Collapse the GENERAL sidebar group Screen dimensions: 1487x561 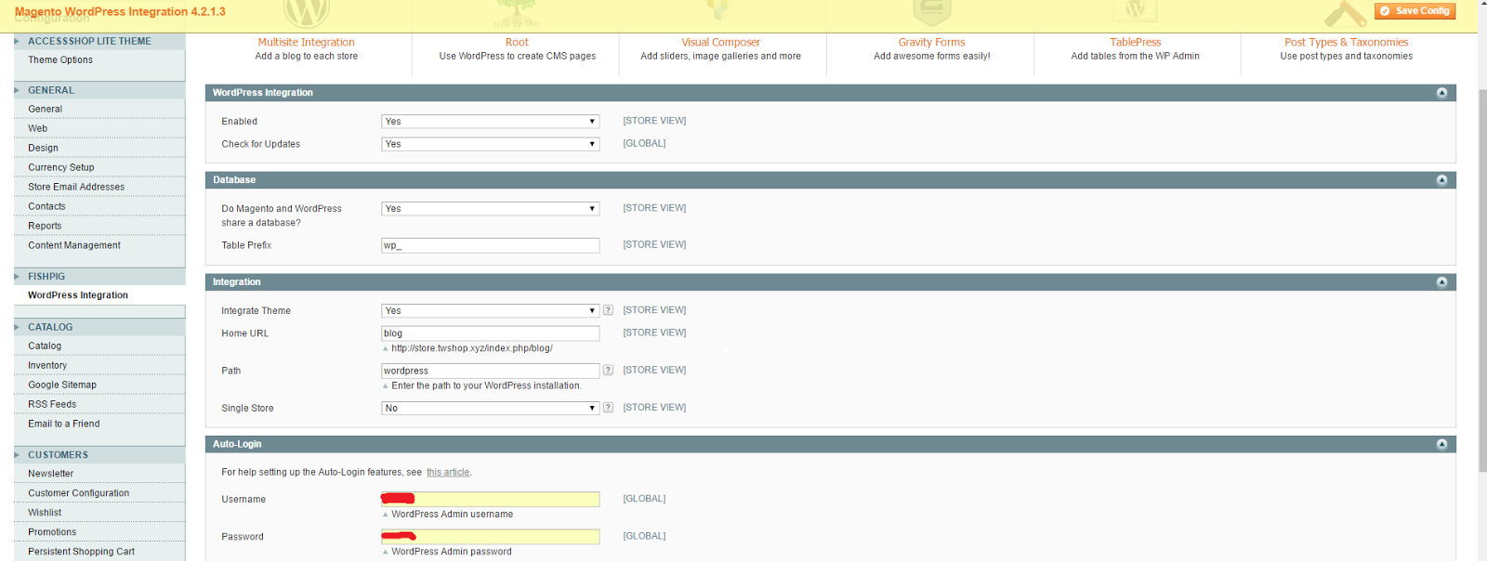(99, 90)
